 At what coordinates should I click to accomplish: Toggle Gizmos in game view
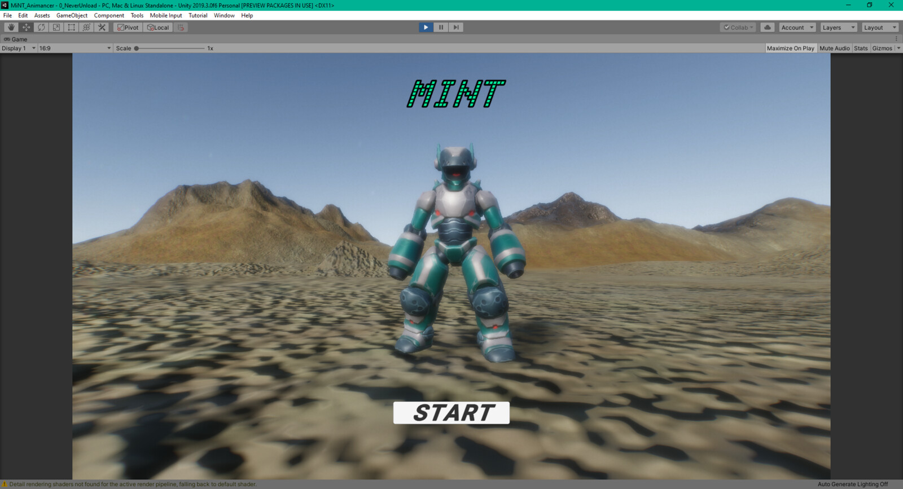coord(882,48)
